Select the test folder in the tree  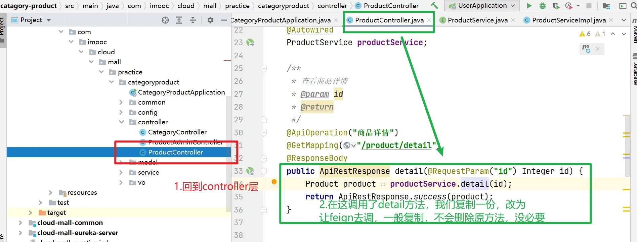pyautogui.click(x=63, y=202)
